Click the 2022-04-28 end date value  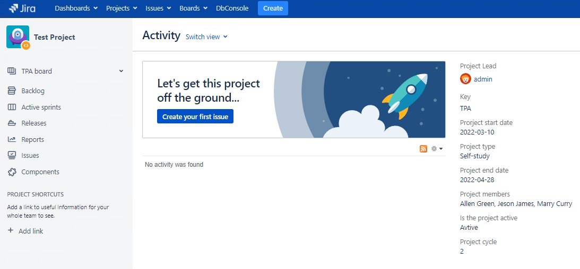(477, 180)
